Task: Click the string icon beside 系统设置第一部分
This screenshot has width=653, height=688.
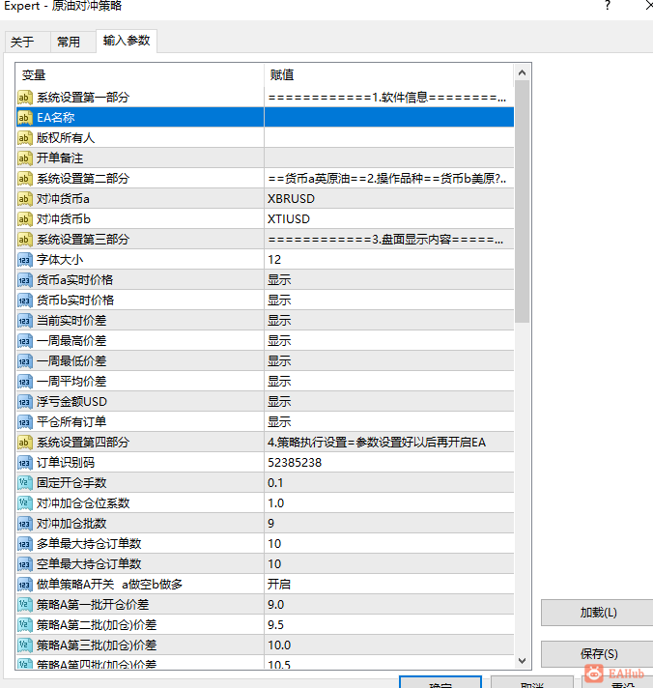Action: 25,97
